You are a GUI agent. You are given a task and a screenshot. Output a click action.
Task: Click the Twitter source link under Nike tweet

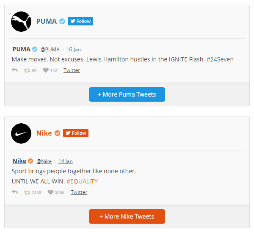[x=79, y=192]
